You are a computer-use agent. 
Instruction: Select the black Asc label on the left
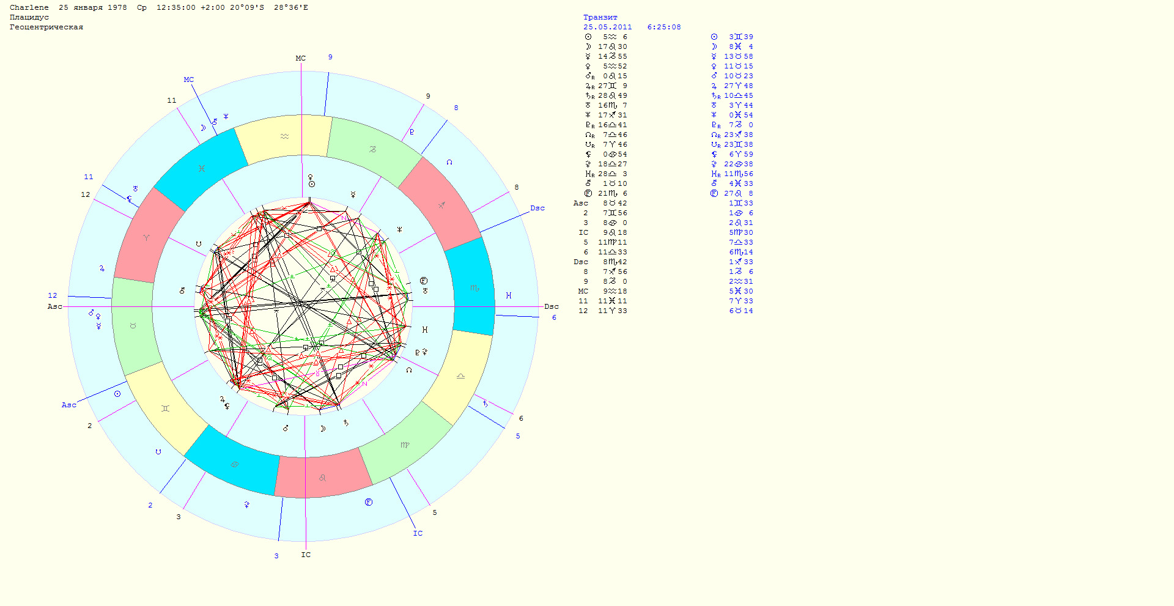point(54,306)
